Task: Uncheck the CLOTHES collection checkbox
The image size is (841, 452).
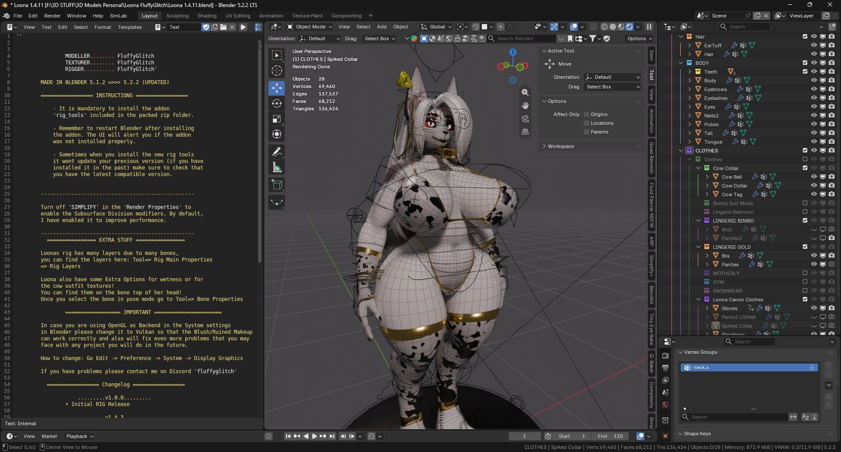Action: point(805,151)
